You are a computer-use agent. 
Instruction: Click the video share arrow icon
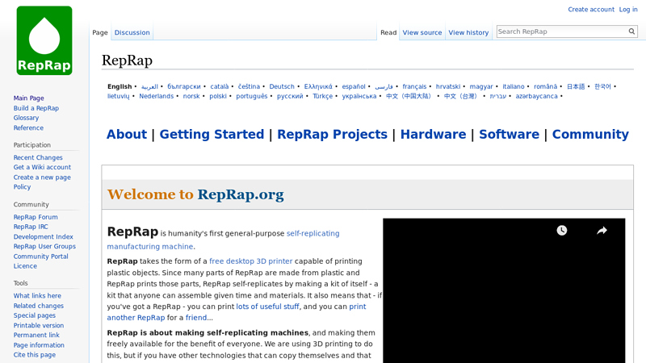[x=602, y=231]
